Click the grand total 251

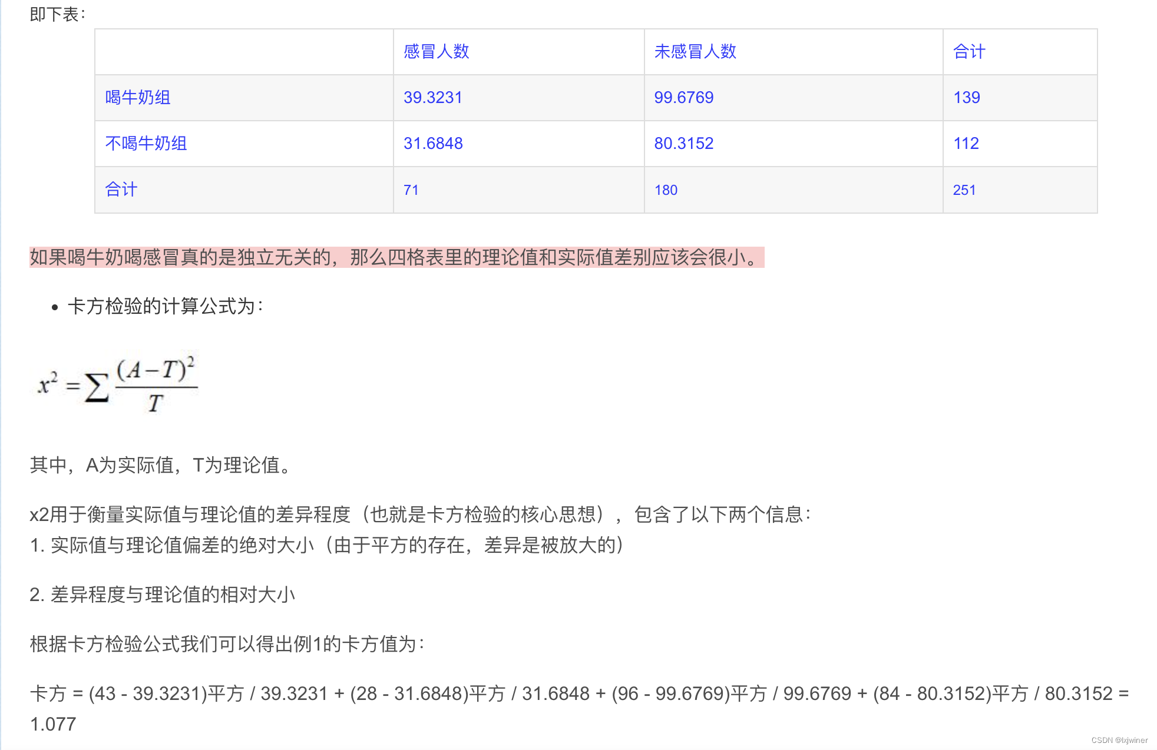[964, 190]
